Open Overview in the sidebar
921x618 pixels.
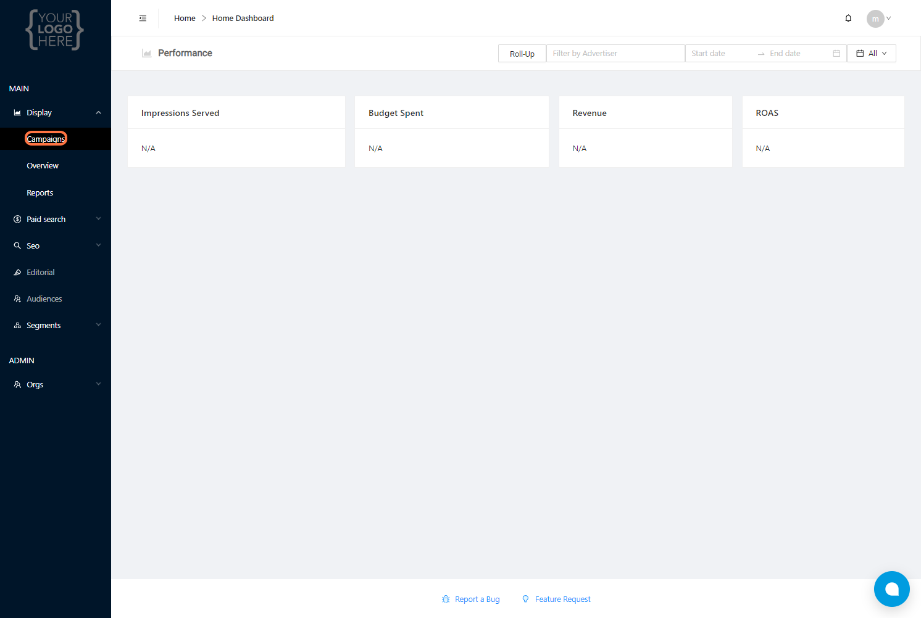[43, 166]
